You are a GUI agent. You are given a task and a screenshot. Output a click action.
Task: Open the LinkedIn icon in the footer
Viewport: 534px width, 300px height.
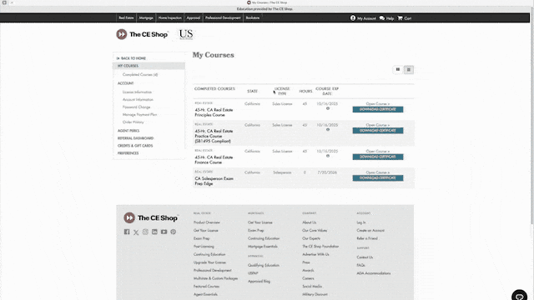point(154,232)
